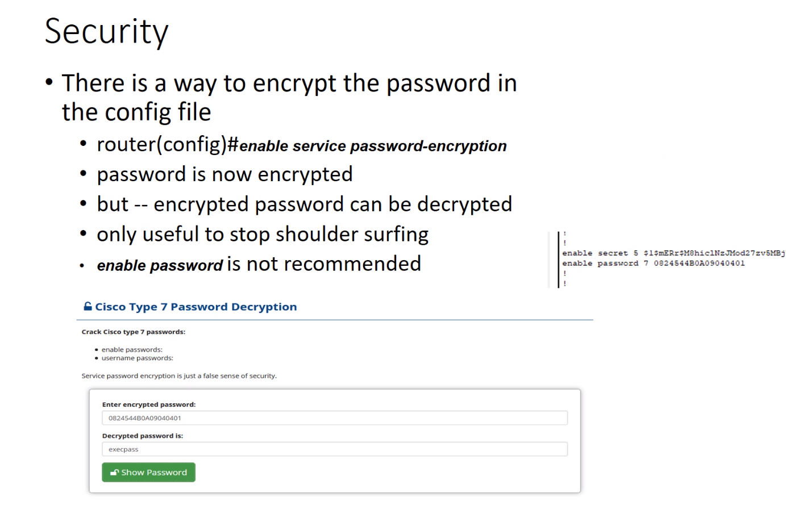Click the enable secret 5 config line

point(673,253)
